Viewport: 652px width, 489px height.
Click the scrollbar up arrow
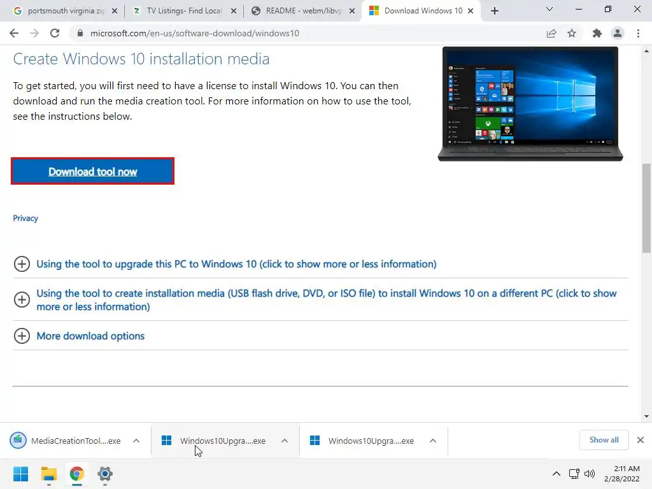646,51
